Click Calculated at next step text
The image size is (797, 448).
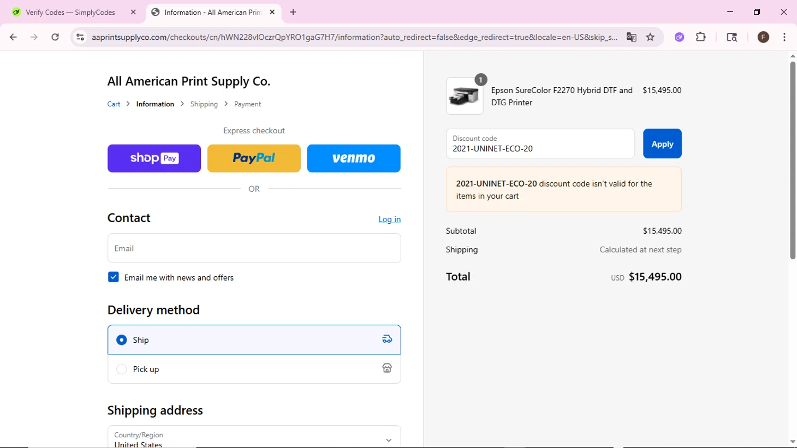640,250
